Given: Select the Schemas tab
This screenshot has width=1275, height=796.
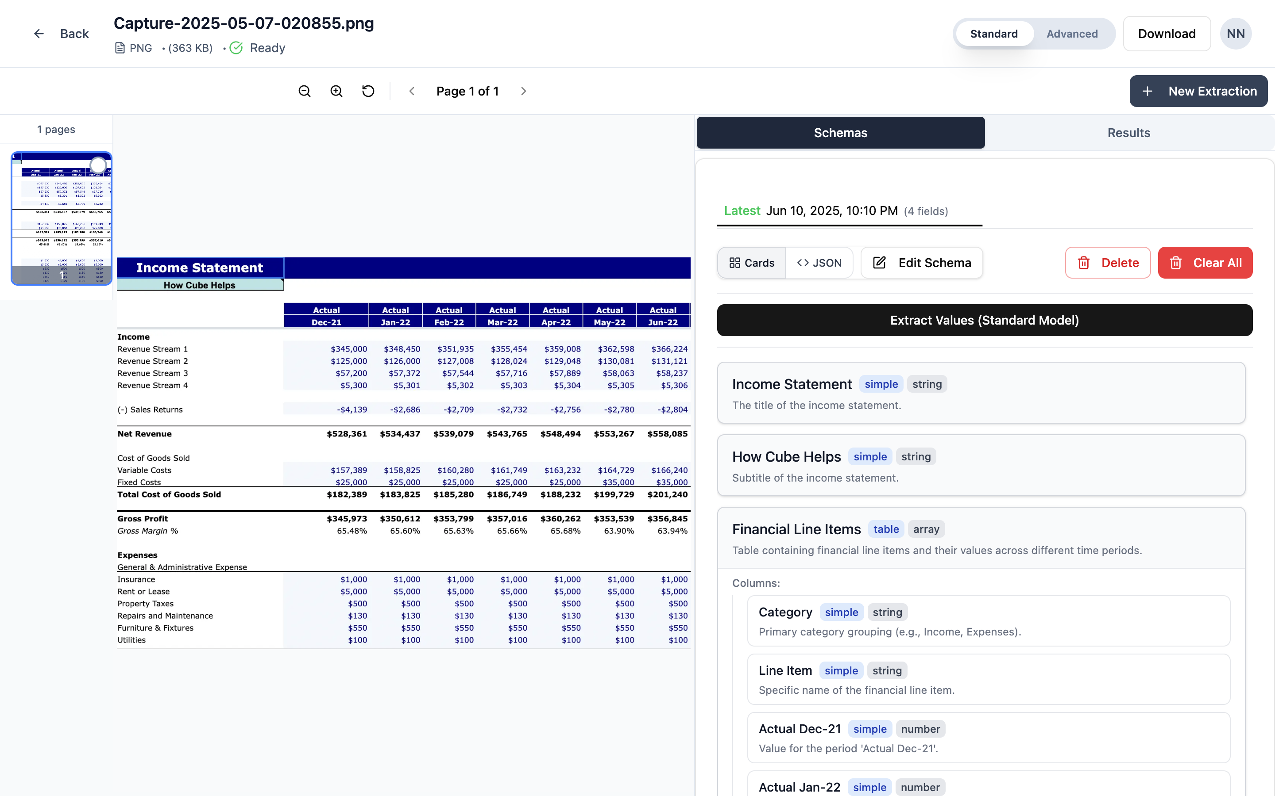Looking at the screenshot, I should (840, 133).
